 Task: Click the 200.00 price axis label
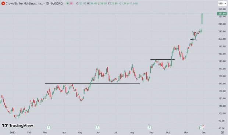pos(222,39)
